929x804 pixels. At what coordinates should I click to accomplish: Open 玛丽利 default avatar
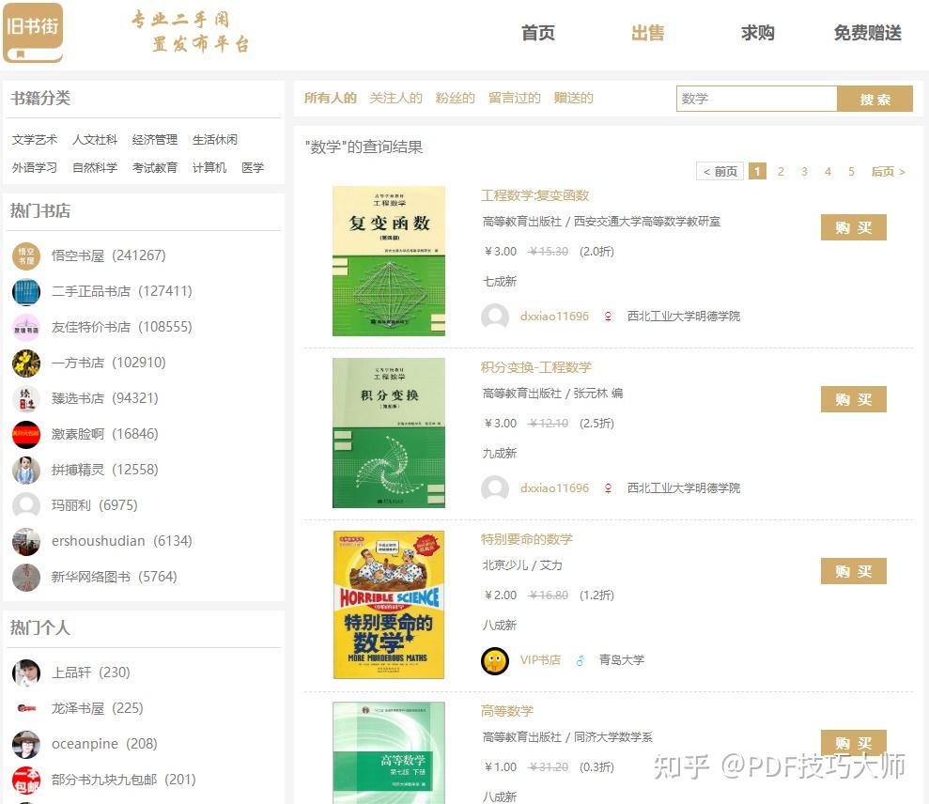(x=26, y=505)
